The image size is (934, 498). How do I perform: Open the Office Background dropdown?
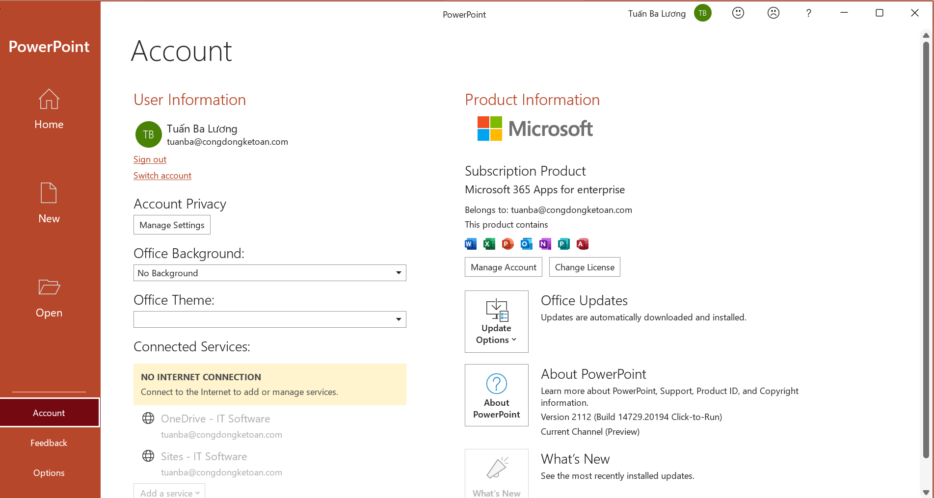(270, 273)
